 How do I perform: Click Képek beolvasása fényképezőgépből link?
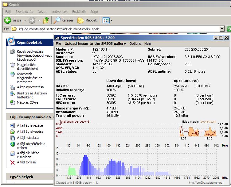35,55
